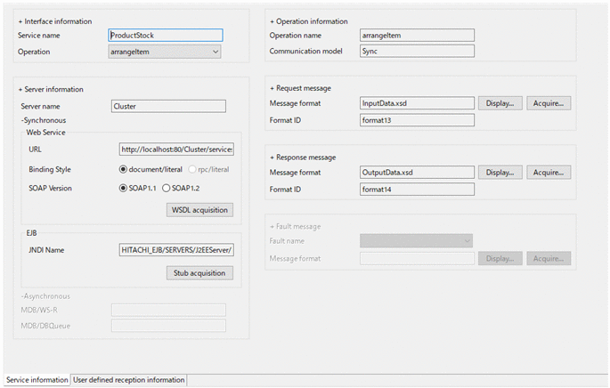Click the Request message format field InputData.xsd

417,103
